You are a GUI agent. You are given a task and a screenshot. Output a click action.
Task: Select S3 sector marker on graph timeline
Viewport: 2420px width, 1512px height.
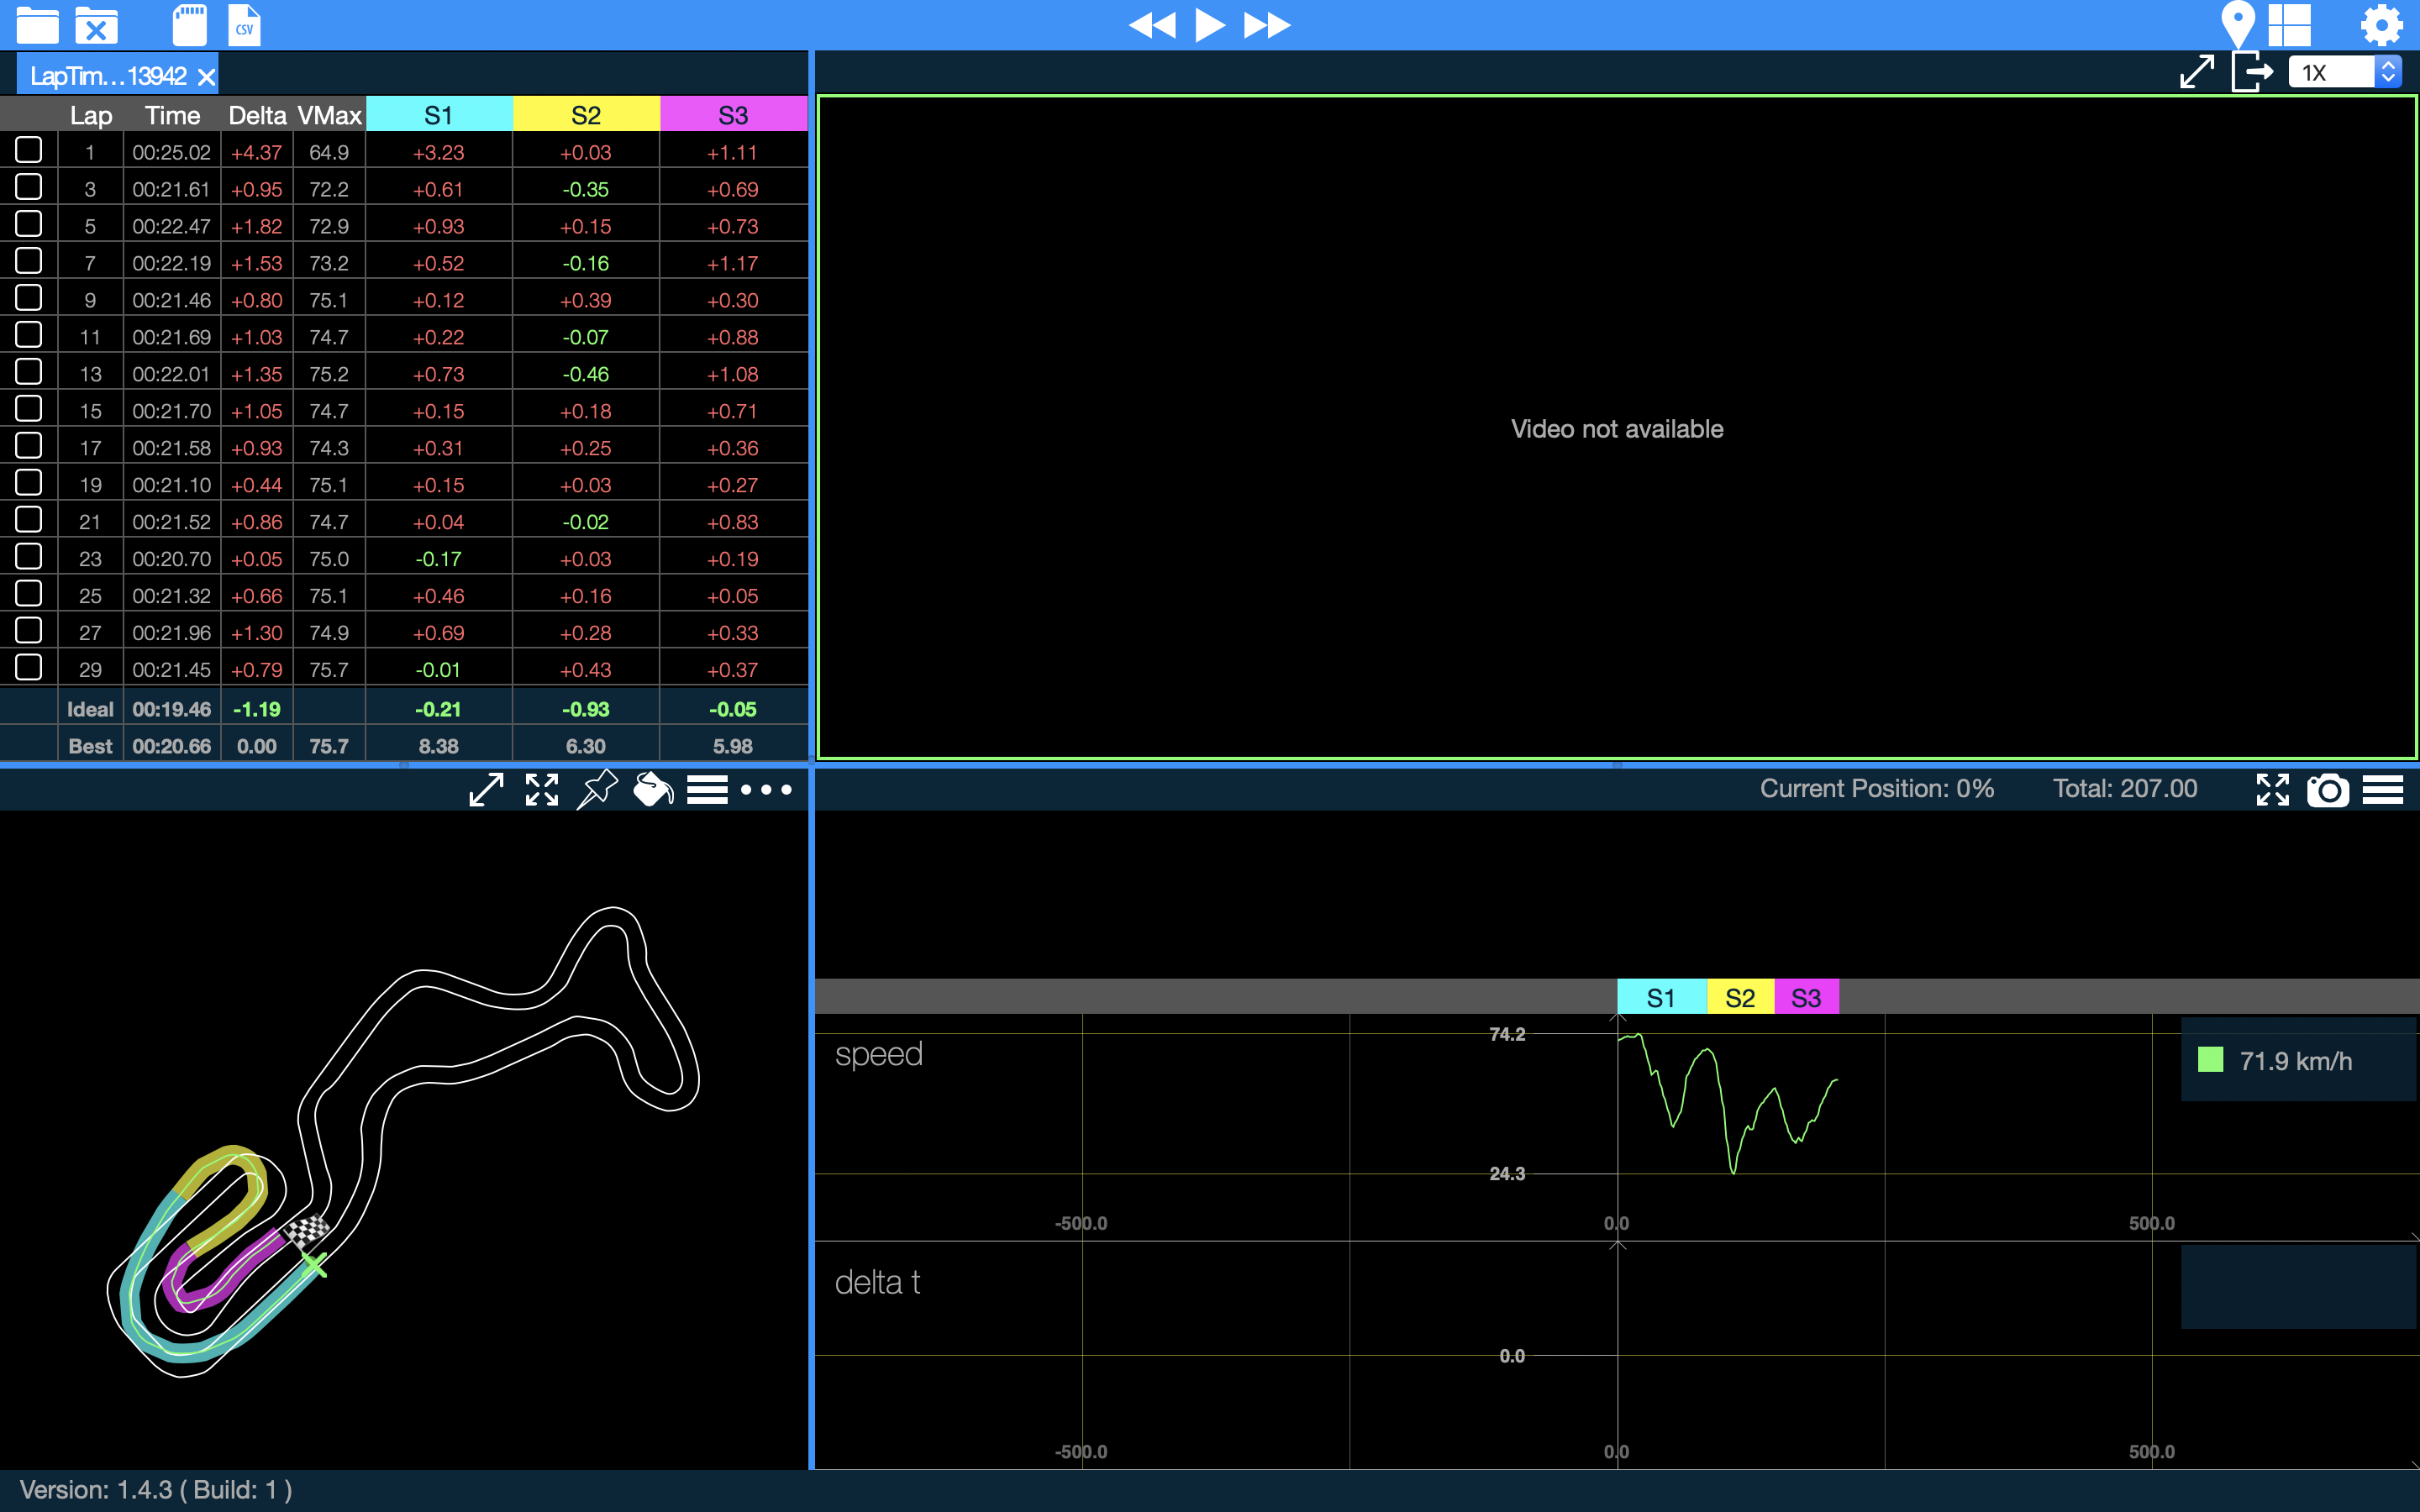click(1806, 997)
